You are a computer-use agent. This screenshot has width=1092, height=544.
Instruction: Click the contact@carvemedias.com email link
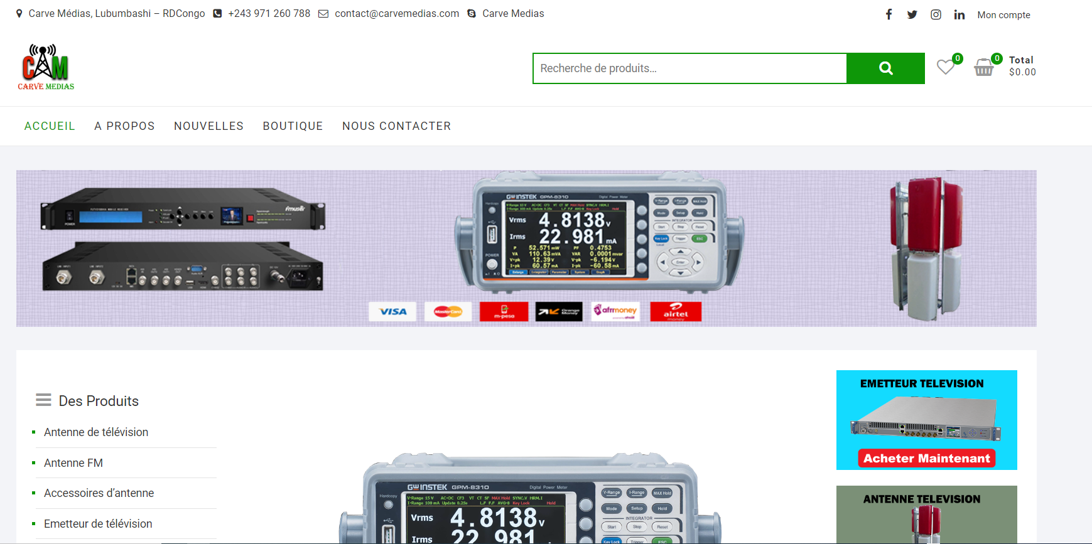pyautogui.click(x=397, y=14)
